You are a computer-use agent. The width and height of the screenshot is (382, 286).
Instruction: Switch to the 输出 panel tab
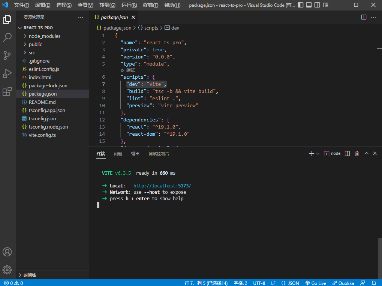[x=135, y=154]
